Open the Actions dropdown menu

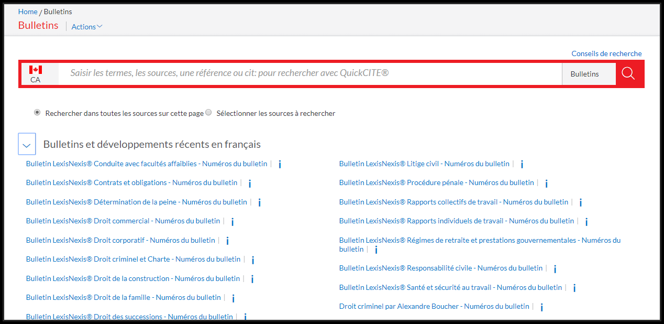tap(87, 27)
